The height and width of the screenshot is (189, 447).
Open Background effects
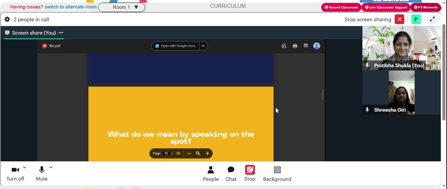pyautogui.click(x=277, y=174)
